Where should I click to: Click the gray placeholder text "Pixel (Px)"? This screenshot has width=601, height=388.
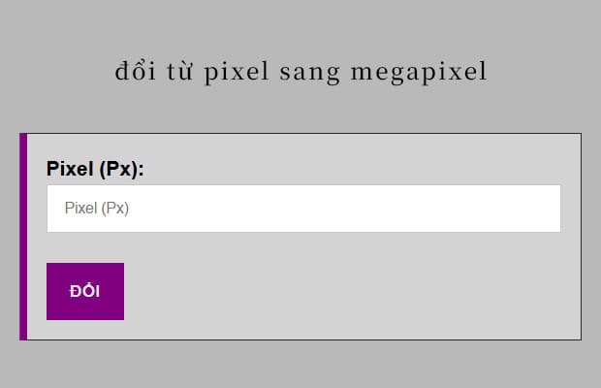tap(97, 209)
